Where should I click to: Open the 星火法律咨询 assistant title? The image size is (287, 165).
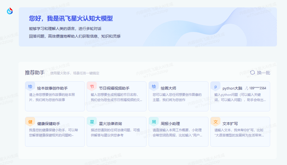tap(110, 124)
